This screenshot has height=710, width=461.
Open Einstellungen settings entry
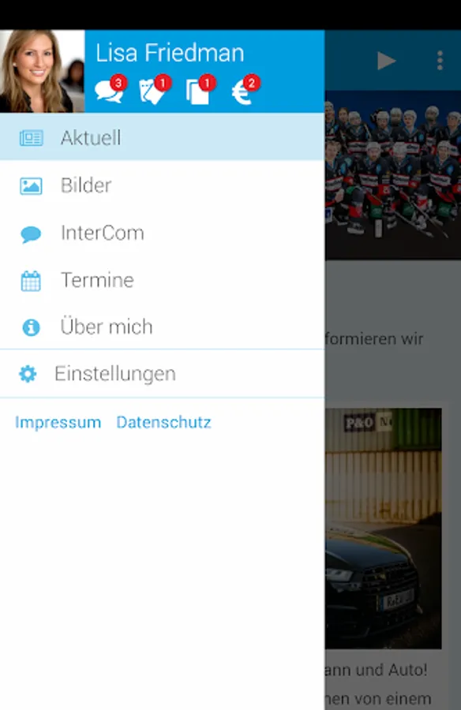point(163,374)
